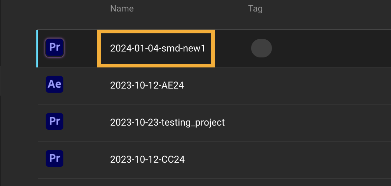Click Premiere Pro icon beside 2024-01-04-smd-new1

click(x=55, y=48)
